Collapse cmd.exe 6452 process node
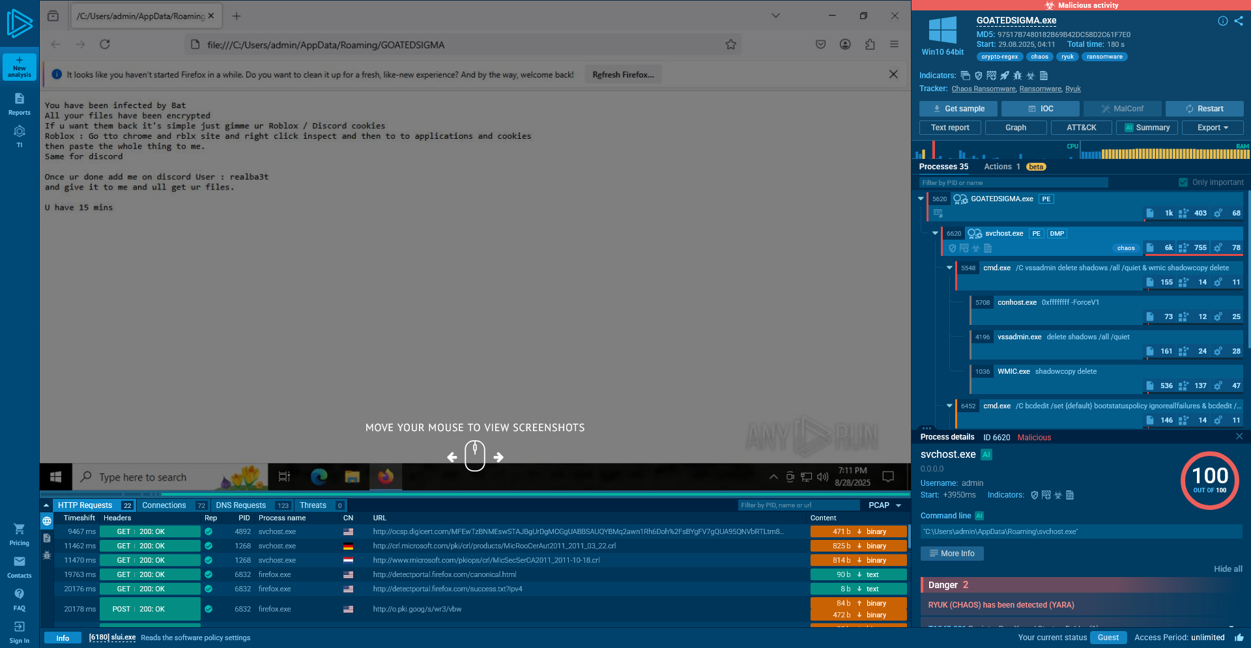 pyautogui.click(x=949, y=406)
